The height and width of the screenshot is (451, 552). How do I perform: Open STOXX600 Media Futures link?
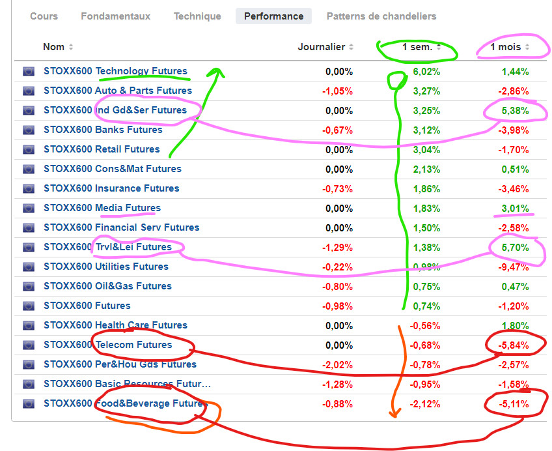click(102, 208)
